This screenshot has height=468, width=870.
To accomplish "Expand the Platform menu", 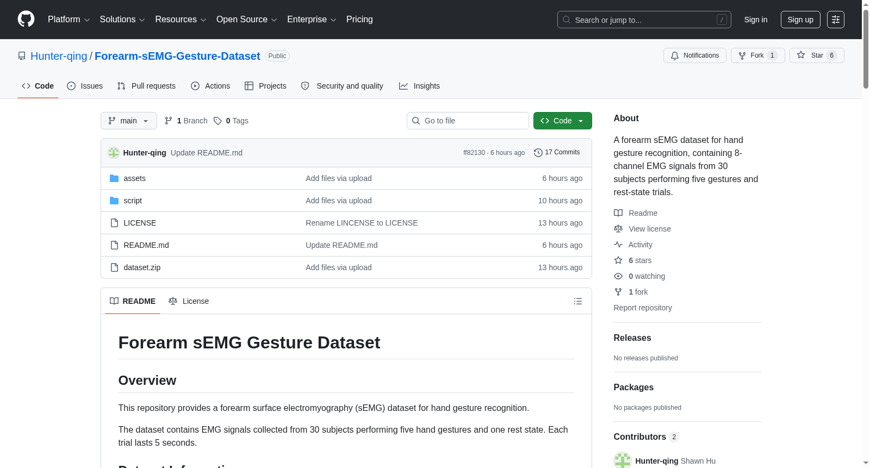I will click(69, 20).
